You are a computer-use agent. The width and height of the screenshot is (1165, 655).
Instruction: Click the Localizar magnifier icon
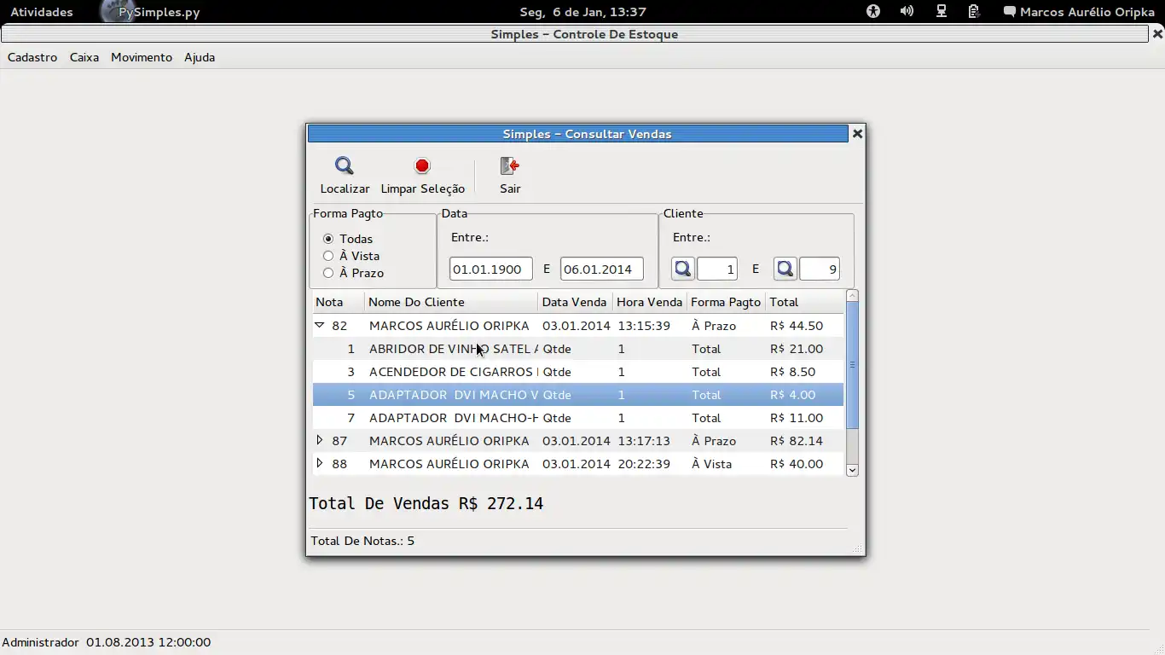click(x=345, y=165)
